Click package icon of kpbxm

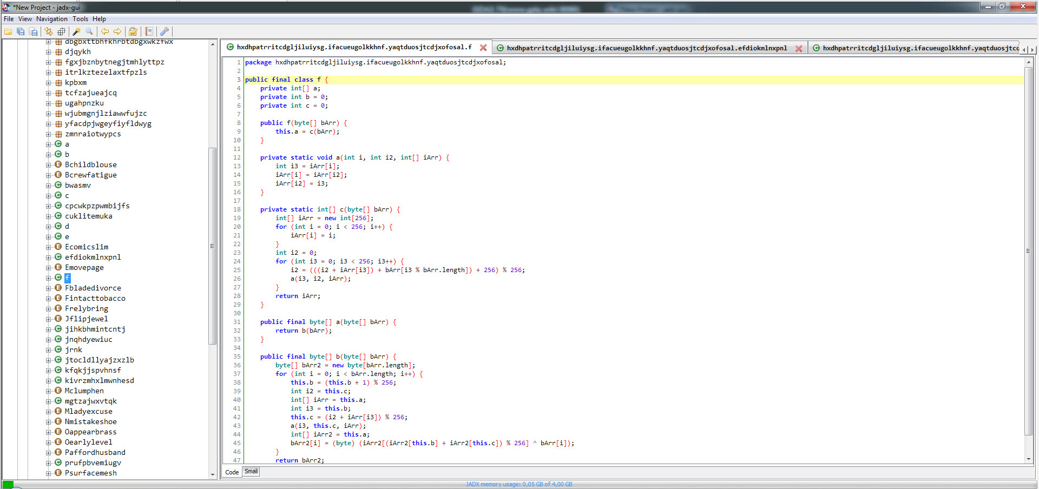pyautogui.click(x=58, y=83)
